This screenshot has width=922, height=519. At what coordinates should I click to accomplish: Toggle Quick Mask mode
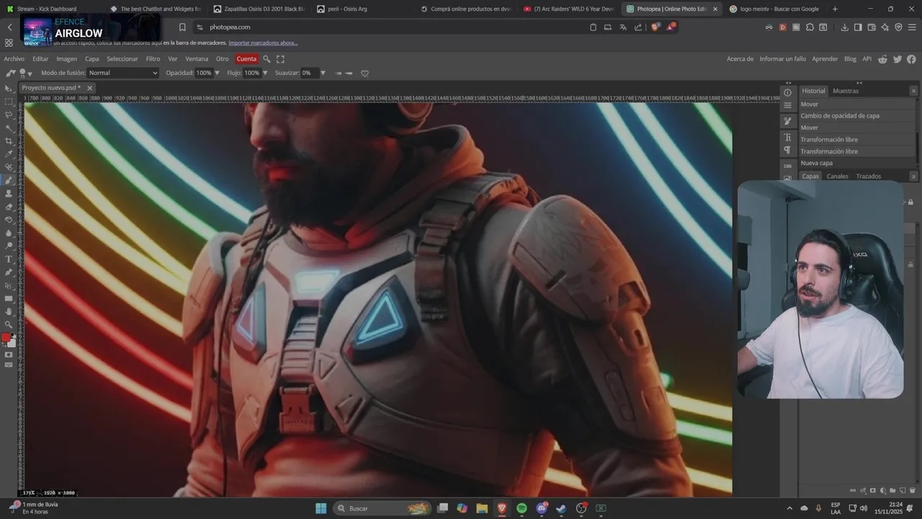point(9,355)
